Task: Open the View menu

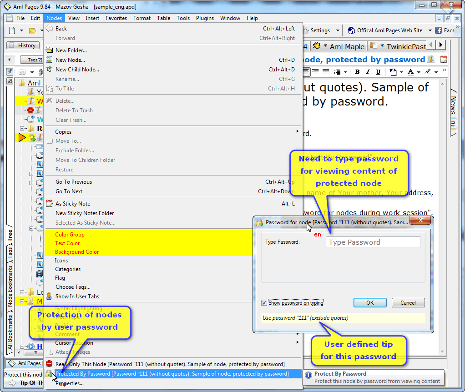Action: [x=74, y=18]
